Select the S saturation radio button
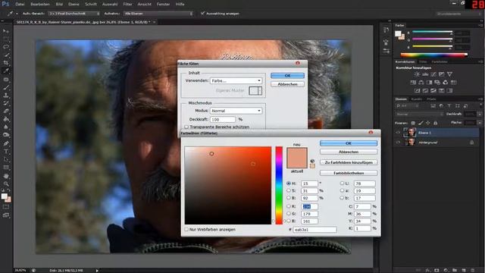The image size is (485, 273). pyautogui.click(x=289, y=190)
